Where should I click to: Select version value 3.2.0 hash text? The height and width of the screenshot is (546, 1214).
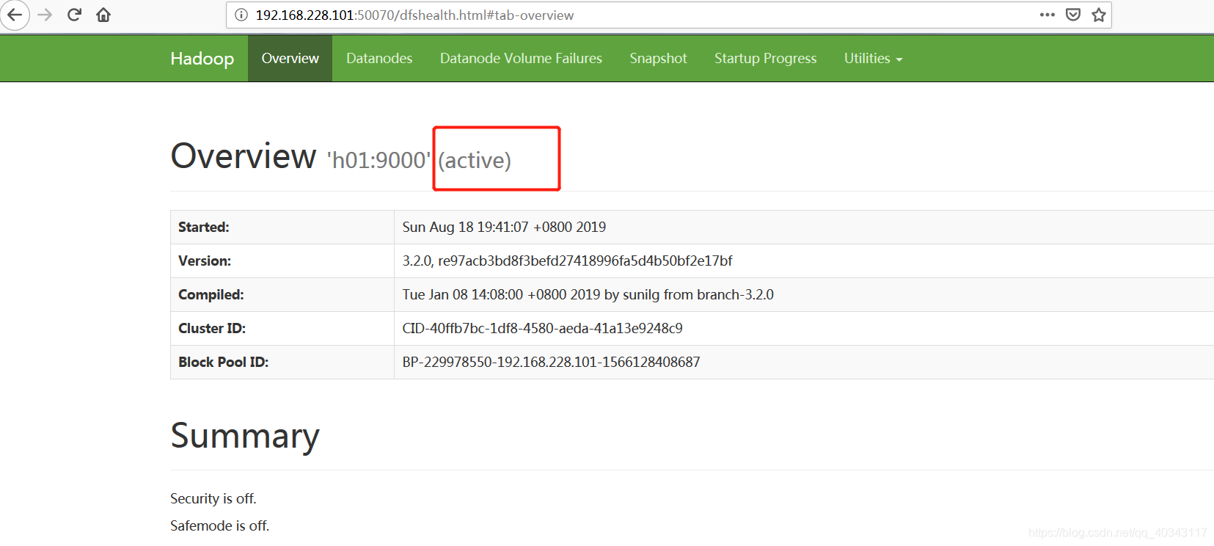567,261
